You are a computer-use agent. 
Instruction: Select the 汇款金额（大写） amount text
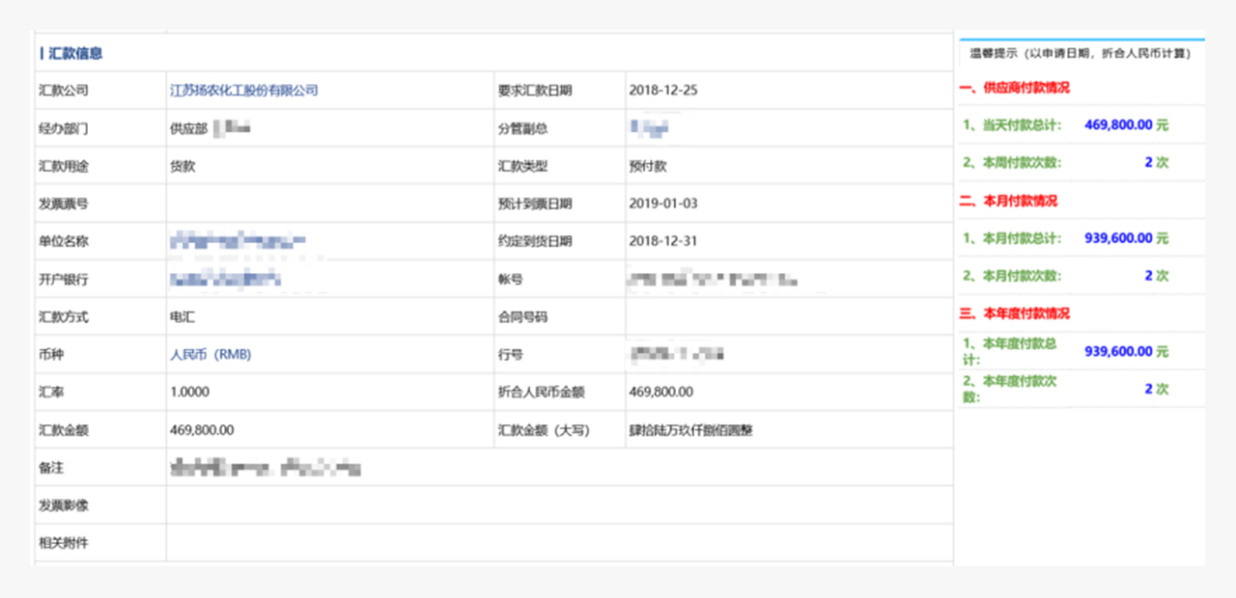click(690, 430)
